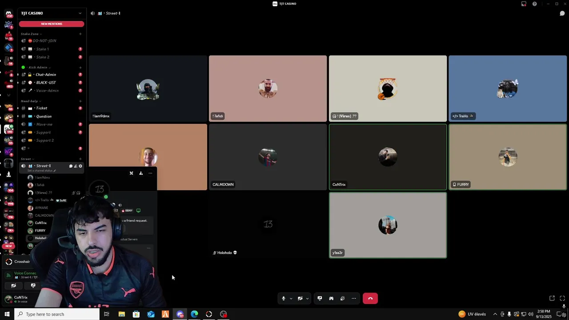Create channel in Need-help category
This screenshot has height=320, width=569.
click(80, 101)
